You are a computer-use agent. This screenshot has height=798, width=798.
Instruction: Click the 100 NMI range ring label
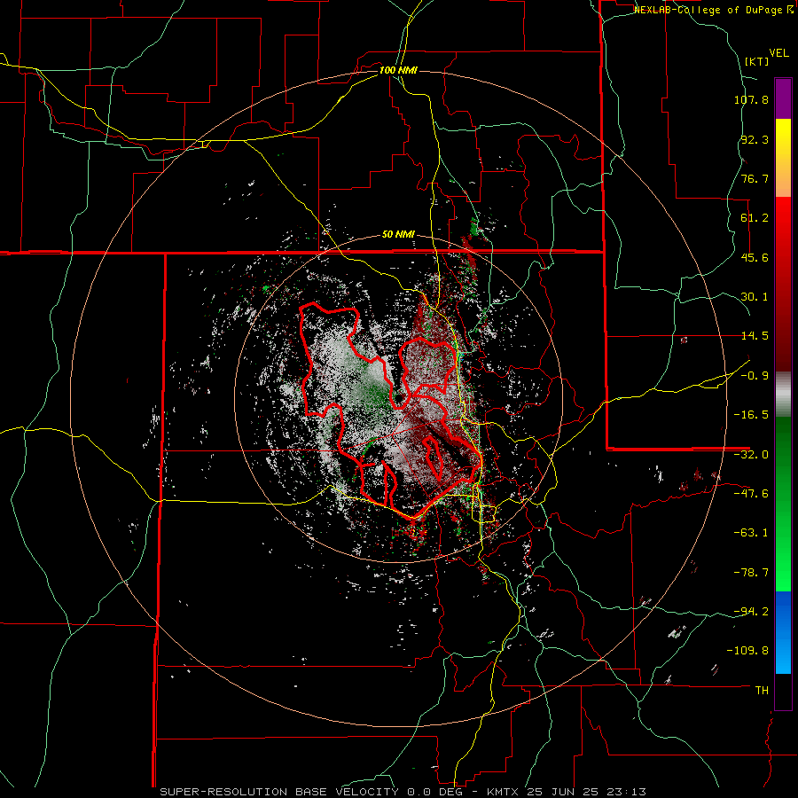(x=398, y=70)
